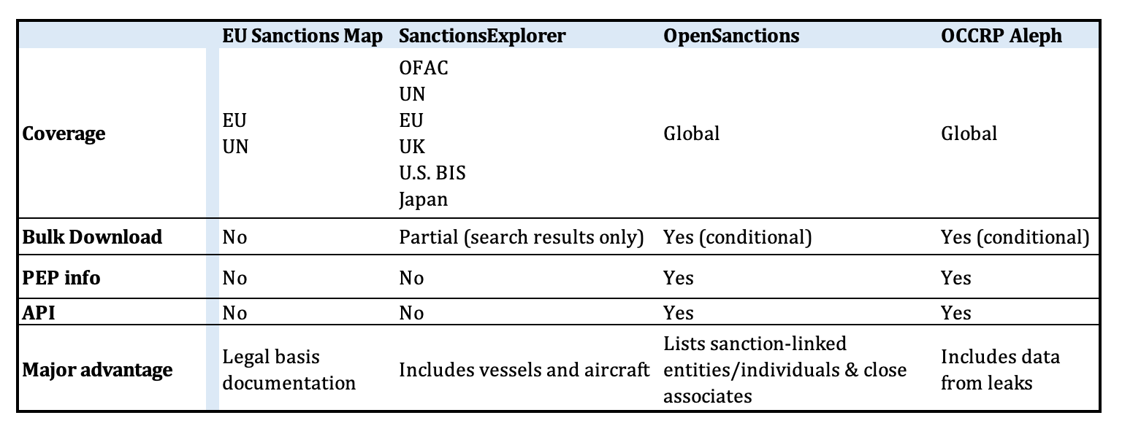Select 'Yes (conditional)' under OpenSanctions
The width and height of the screenshot is (1122, 426).
pos(738,238)
